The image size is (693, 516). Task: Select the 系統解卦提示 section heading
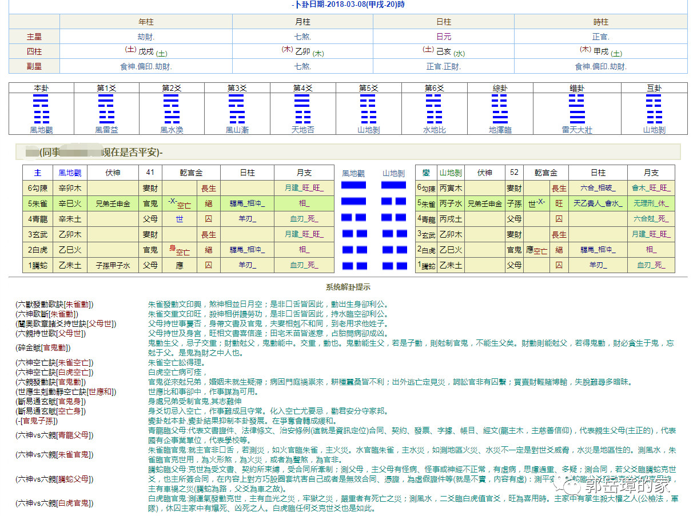tap(348, 287)
